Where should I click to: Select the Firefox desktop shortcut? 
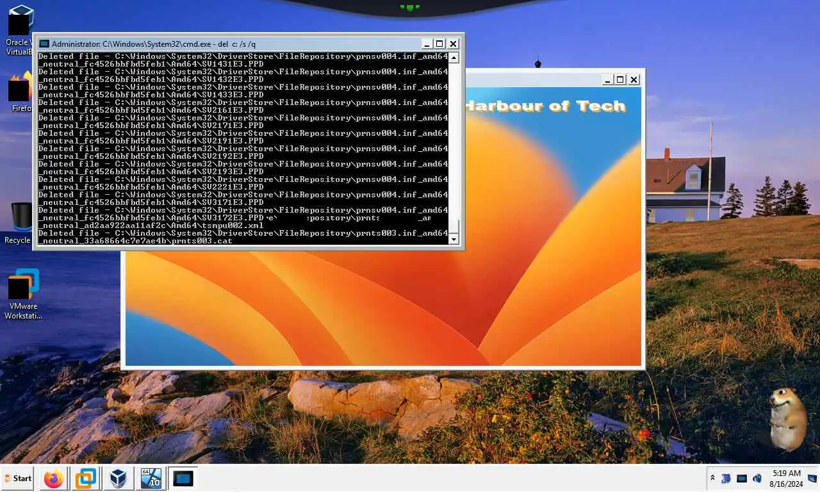point(20,91)
